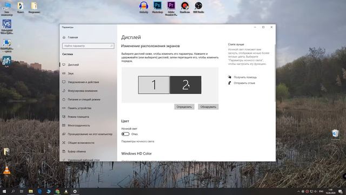The height and width of the screenshot is (195, 346).
Task: Select the This PC desktop icon
Action: pos(6,9)
